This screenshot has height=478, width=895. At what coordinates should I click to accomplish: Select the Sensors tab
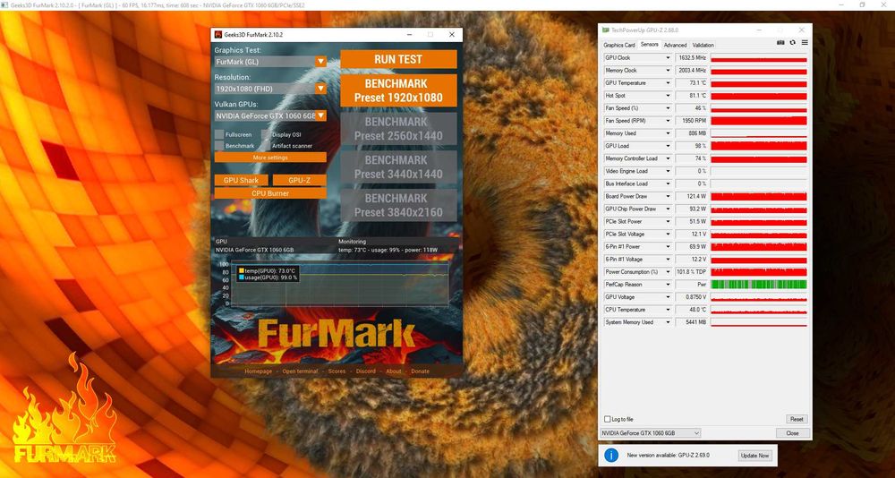point(649,45)
